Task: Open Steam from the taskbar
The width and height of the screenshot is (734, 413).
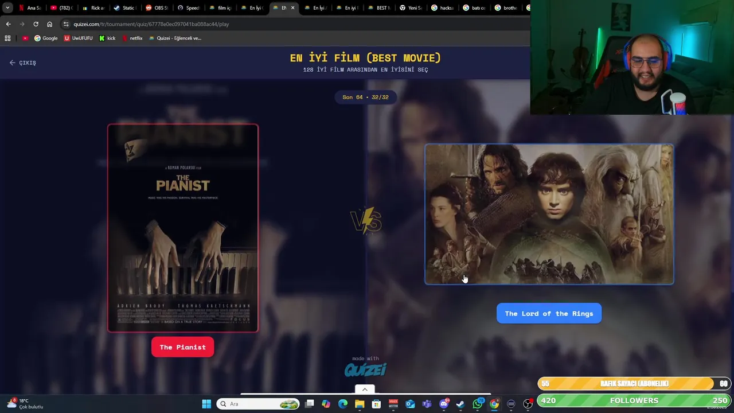Action: pyautogui.click(x=460, y=404)
